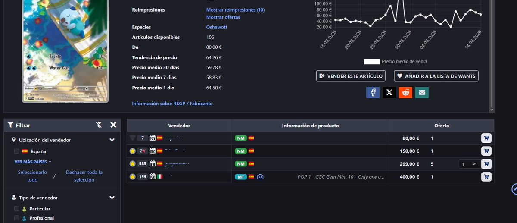Image resolution: width=517 pixels, height=223 pixels.
Task: Click calendar icon 8 in 299,00 € row
Action: click(x=153, y=164)
